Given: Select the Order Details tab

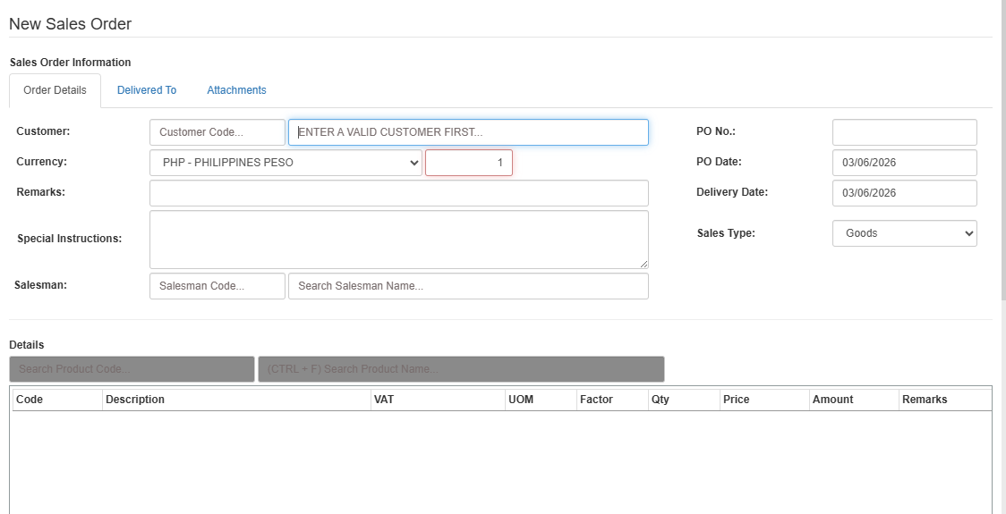Looking at the screenshot, I should pyautogui.click(x=55, y=90).
